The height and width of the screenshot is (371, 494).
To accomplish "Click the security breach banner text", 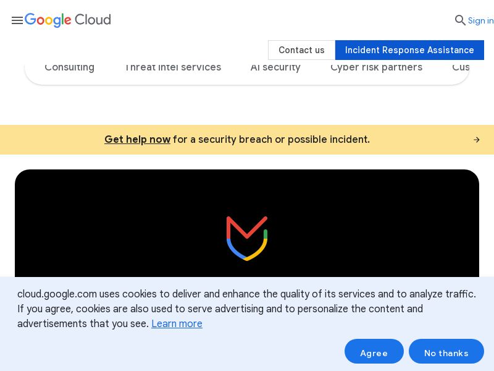I will coord(272,140).
